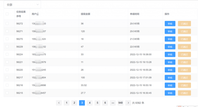Click 审核 button for record 56229
This screenshot has width=198, height=107.
pyautogui.click(x=170, y=47)
